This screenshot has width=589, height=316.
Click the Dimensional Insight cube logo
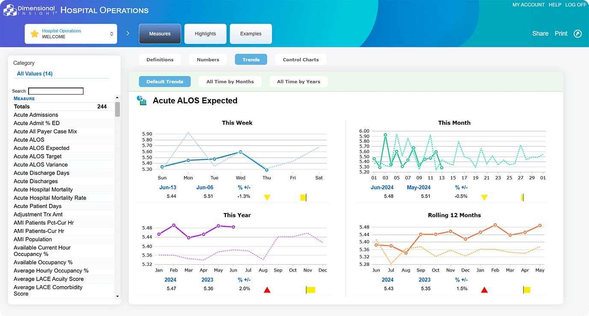click(x=9, y=10)
